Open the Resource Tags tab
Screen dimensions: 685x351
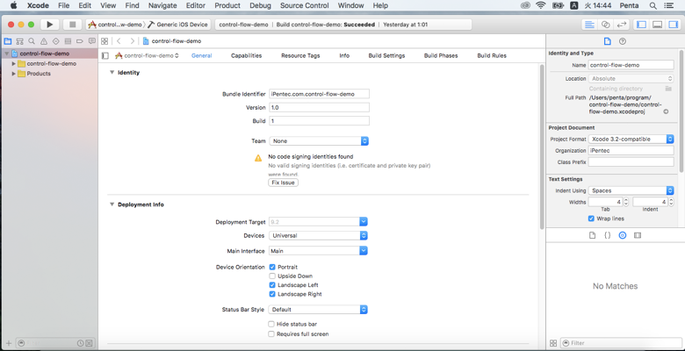click(300, 55)
